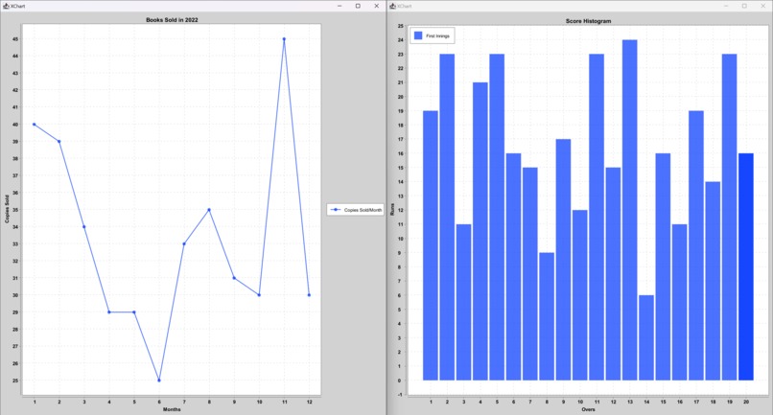
Task: Click the 'Copies Sold' y-axis title
Action: (x=7, y=209)
